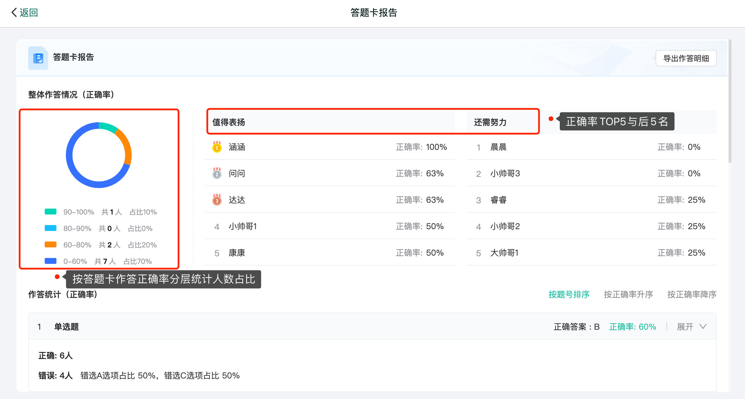This screenshot has height=399, width=745.
Task: Click student name 达达
Action: point(237,200)
